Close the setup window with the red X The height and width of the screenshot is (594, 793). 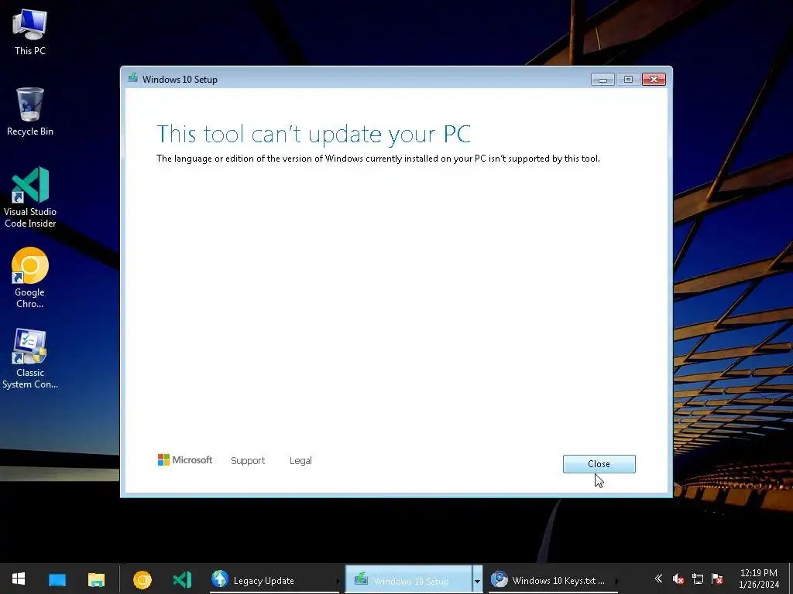[x=654, y=80]
